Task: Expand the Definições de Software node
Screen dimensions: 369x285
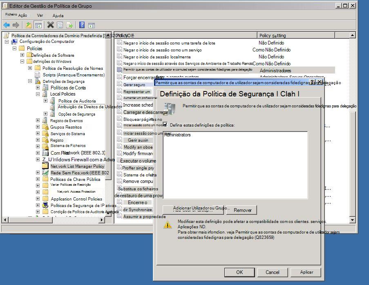Action: coord(22,55)
